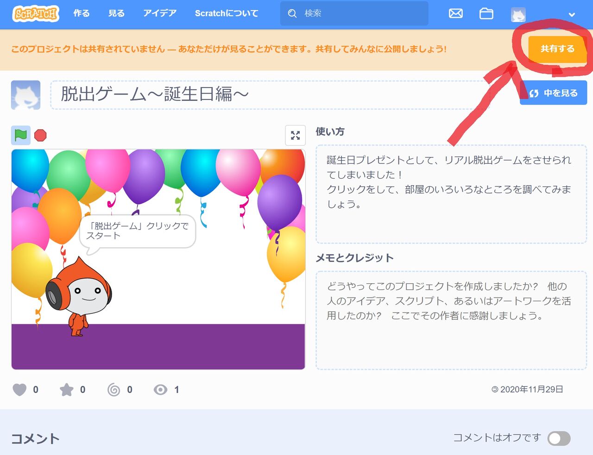Open the 作る menu item
Screen dimensions: 593x455
click(81, 13)
